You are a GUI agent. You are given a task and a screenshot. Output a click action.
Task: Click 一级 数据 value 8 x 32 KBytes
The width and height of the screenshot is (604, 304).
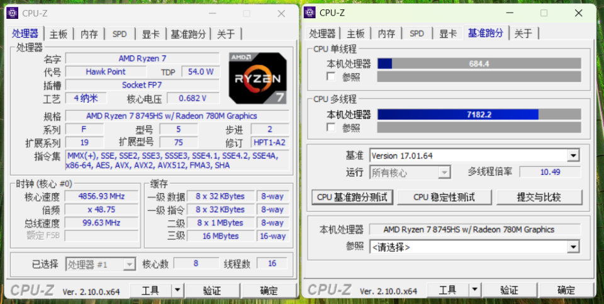pos(220,196)
